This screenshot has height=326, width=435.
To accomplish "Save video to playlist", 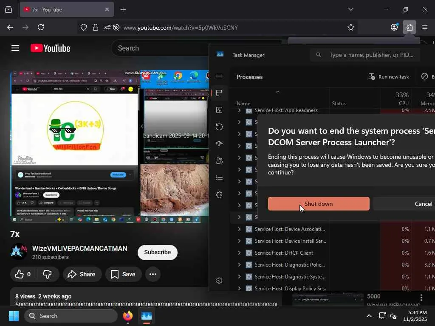I will (x=123, y=275).
